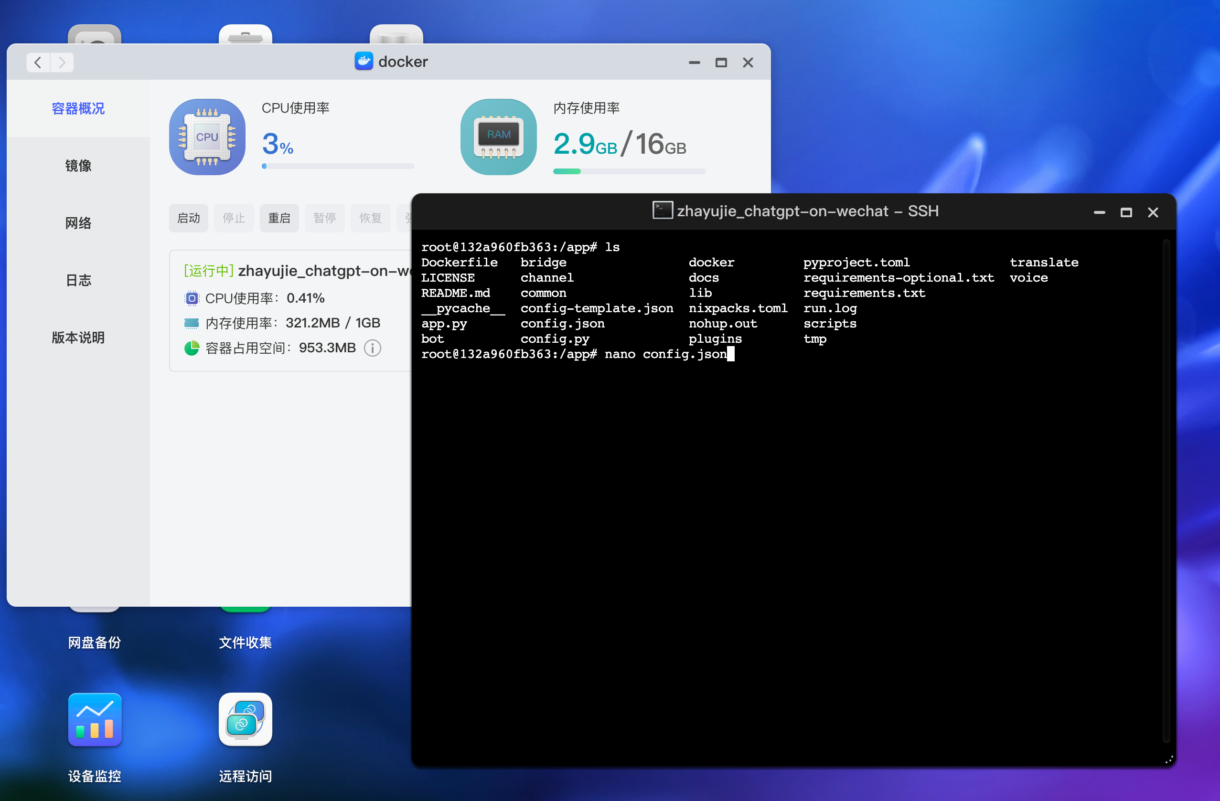Click the 启动 button
Viewport: 1220px width, 801px height.
[x=189, y=218]
